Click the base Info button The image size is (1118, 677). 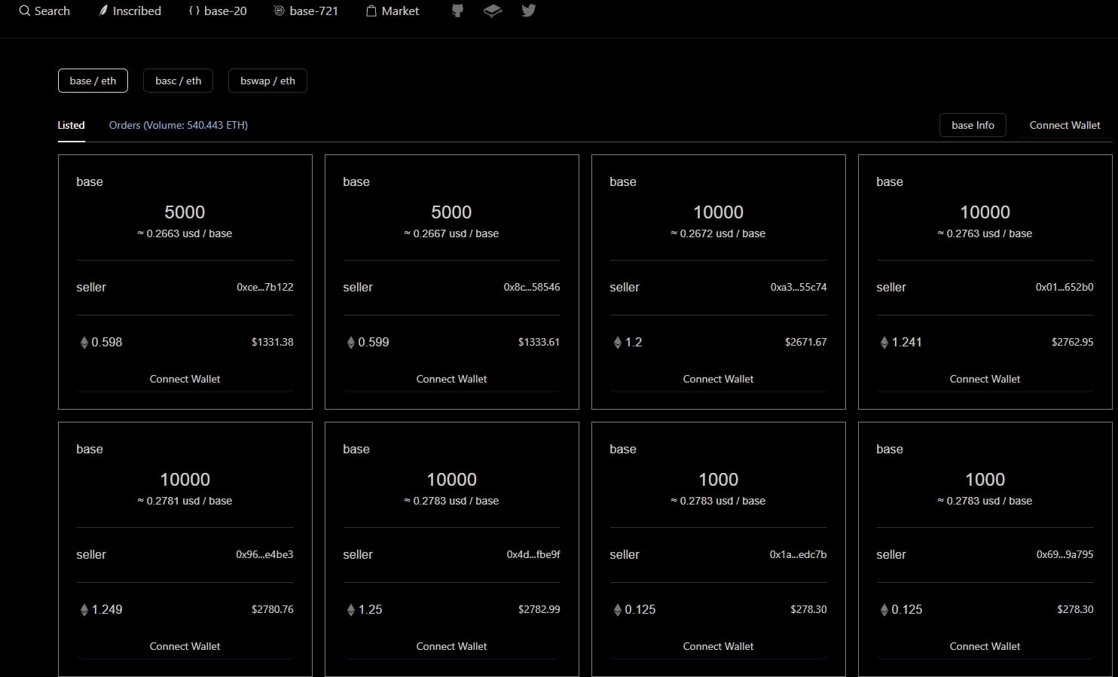point(973,125)
